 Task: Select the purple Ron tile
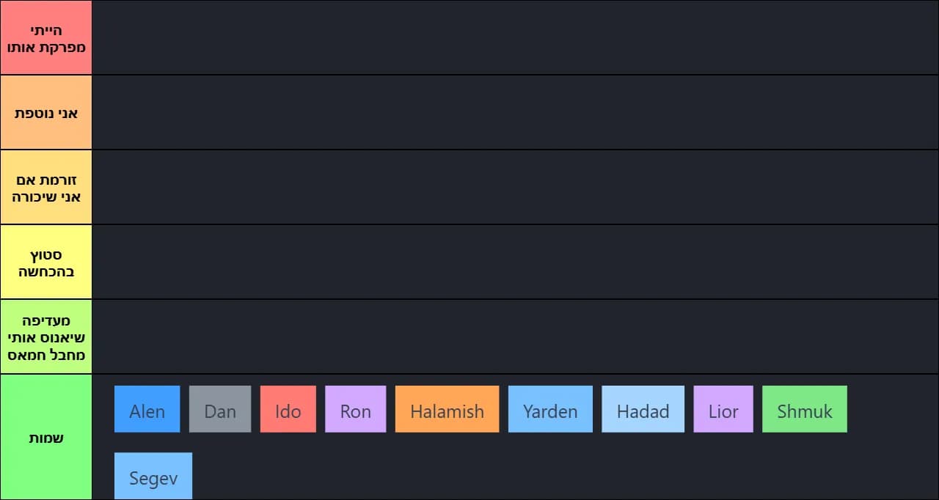355,409
